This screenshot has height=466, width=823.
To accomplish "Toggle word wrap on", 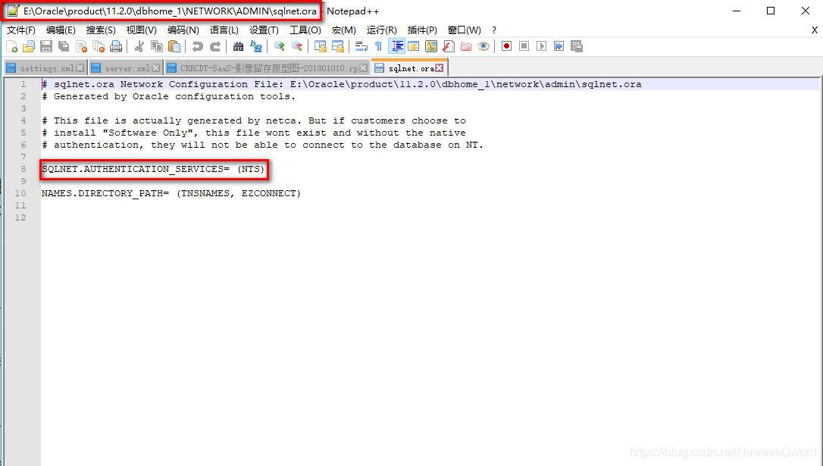I will point(360,46).
